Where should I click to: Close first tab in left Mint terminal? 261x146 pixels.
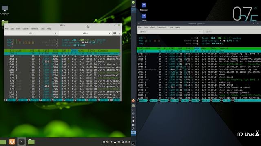point(55,33)
